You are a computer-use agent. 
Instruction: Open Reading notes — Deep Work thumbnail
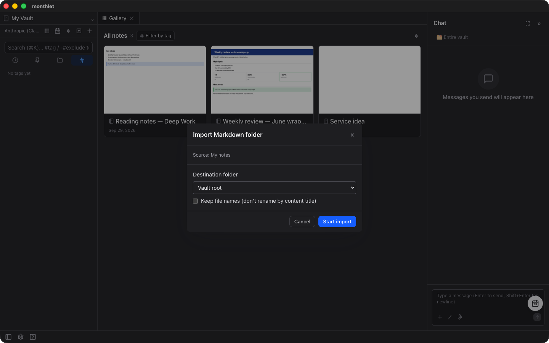tap(155, 80)
